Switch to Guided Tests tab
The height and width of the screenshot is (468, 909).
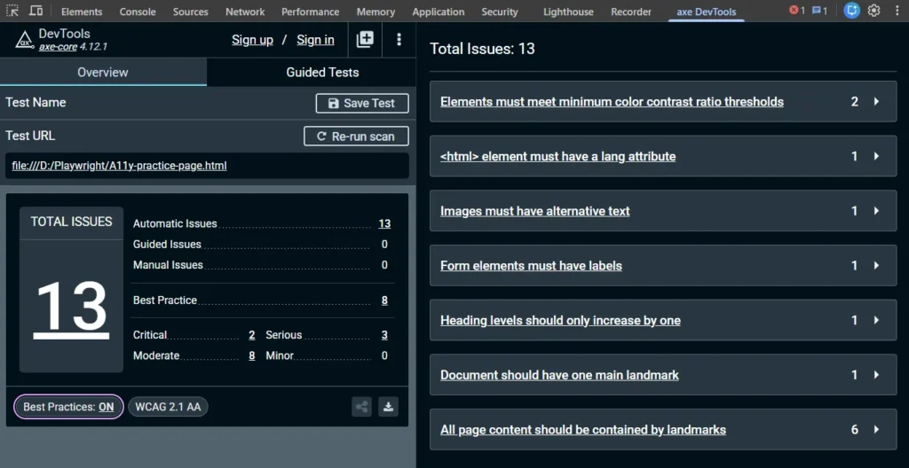coord(322,73)
